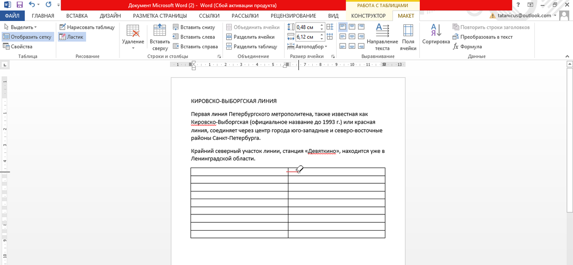Select align bottom left cell alignment
Viewport: 573px width, 265px height.
tap(343, 46)
